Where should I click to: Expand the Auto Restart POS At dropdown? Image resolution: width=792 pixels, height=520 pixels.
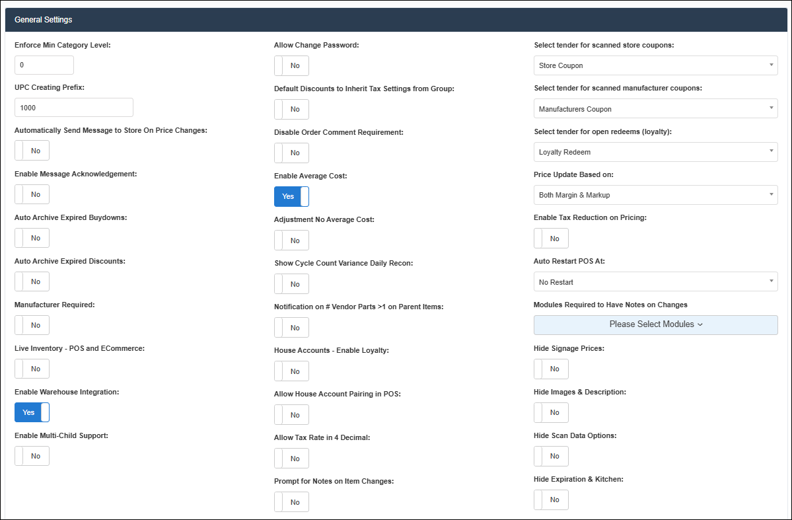tap(655, 282)
